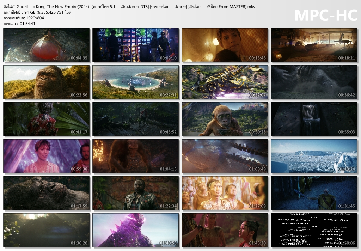The height and width of the screenshot is (251, 361).
Task: Select the control room thumbnail at 00:09:10
Action: [x=136, y=45]
